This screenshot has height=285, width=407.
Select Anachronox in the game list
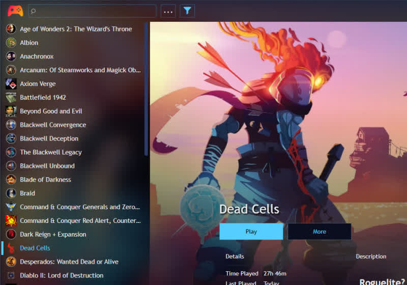click(x=37, y=56)
